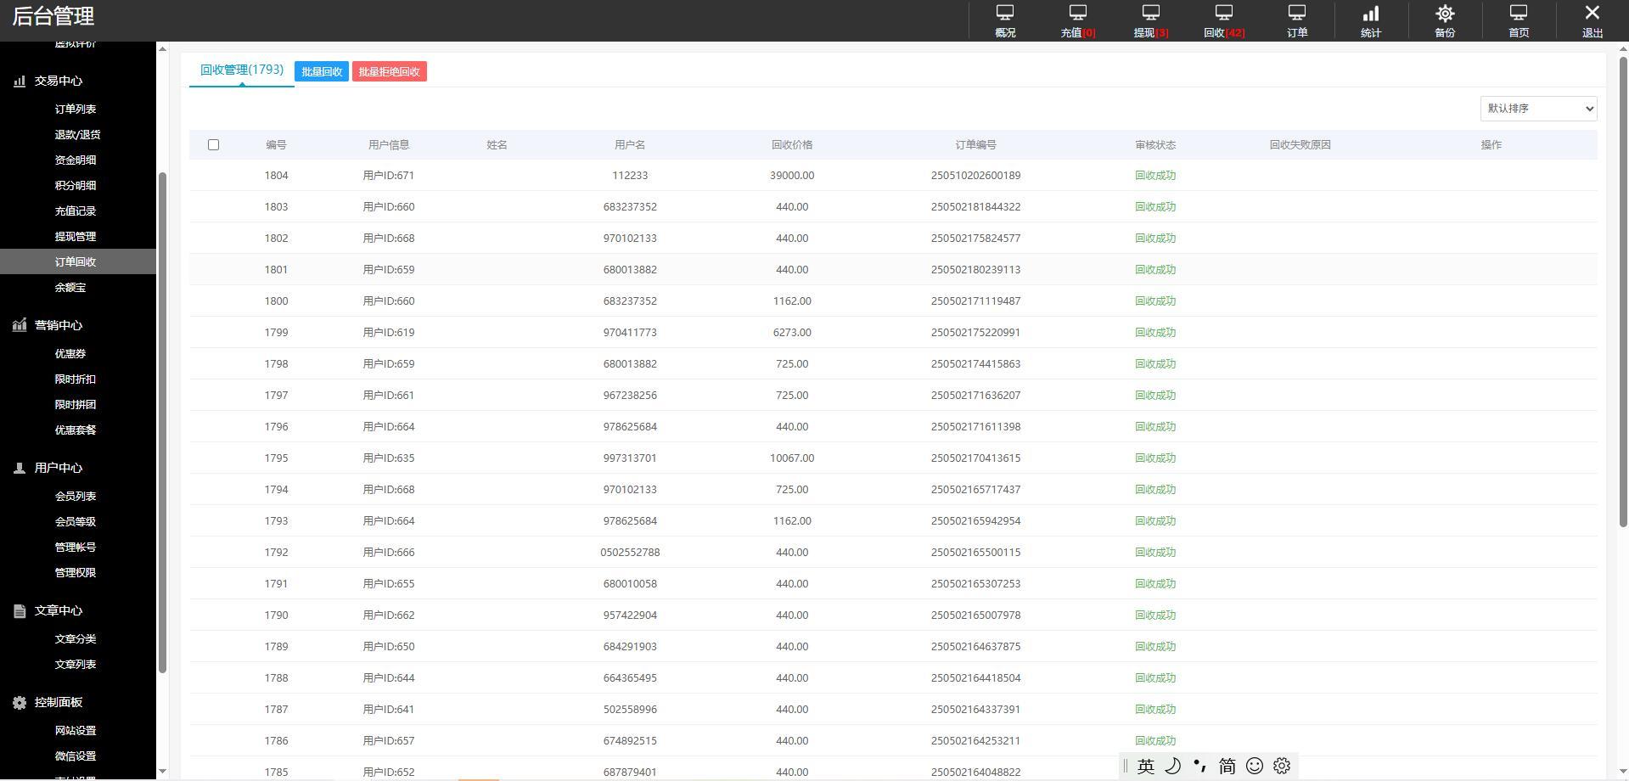Viewport: 1629px width, 781px height.
Task: Open 限时折扣 in sidebar
Action: [76, 379]
